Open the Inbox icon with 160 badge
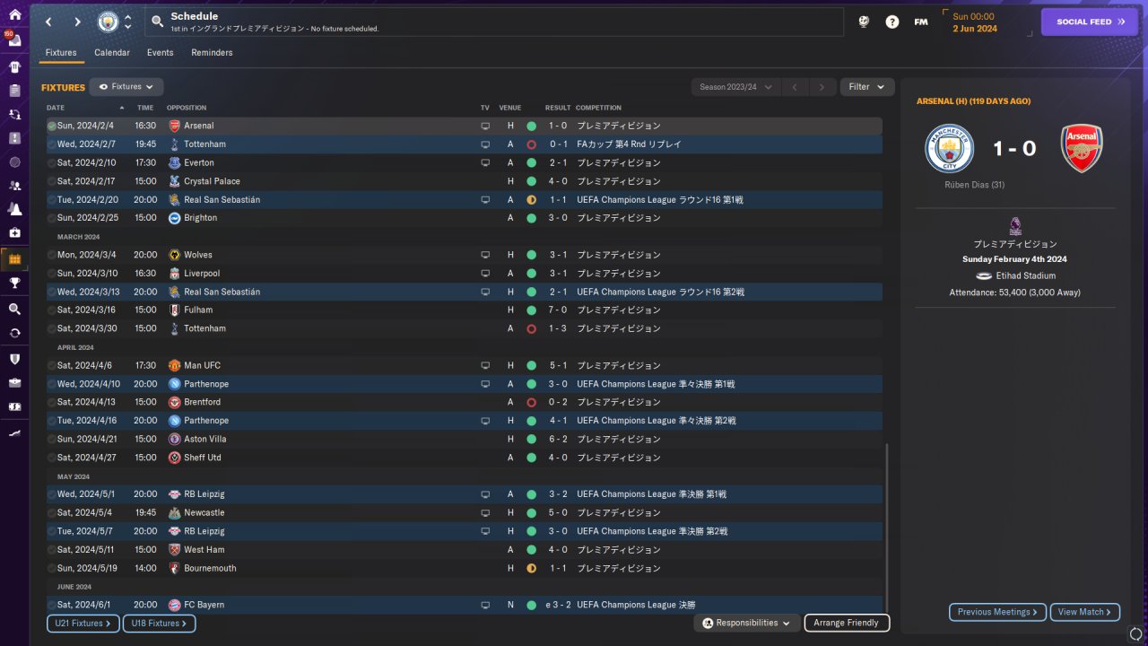The height and width of the screenshot is (646, 1148). (14, 41)
